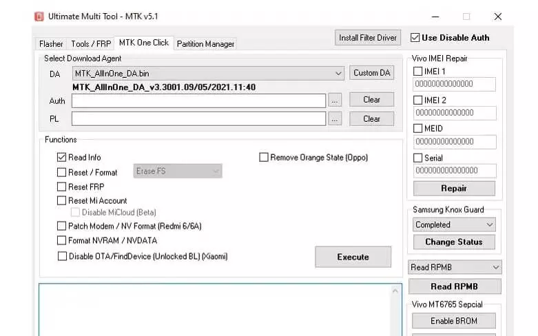
Task: Click the Ultimate Multi Tool app icon
Action: pos(39,17)
